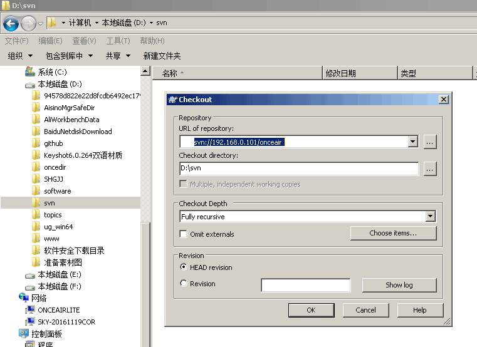
Task: Open the 工具(T) menu
Action: (118, 41)
